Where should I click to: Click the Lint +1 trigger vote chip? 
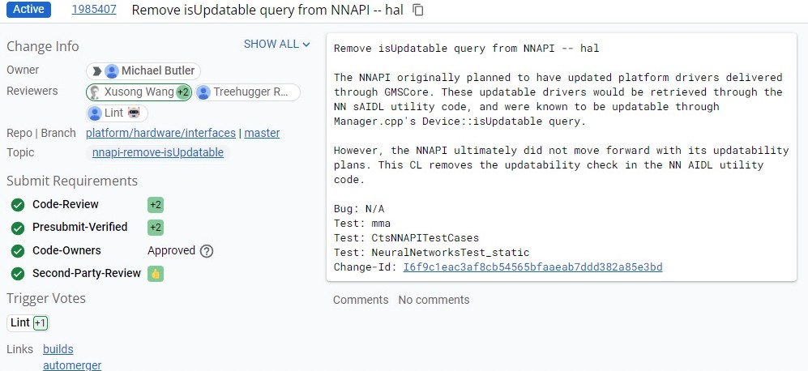click(x=28, y=322)
